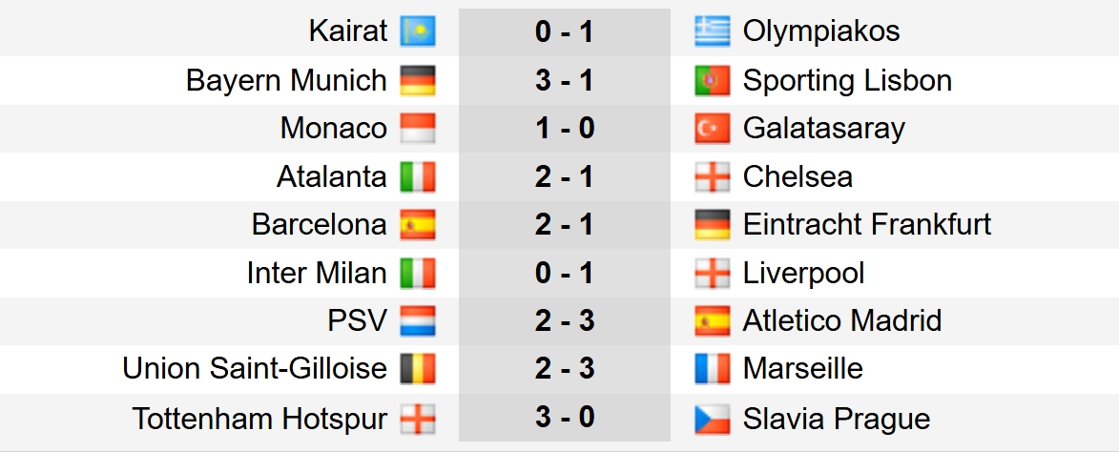The width and height of the screenshot is (1119, 452).
Task: Select the Inter Milan team name
Action: click(317, 274)
